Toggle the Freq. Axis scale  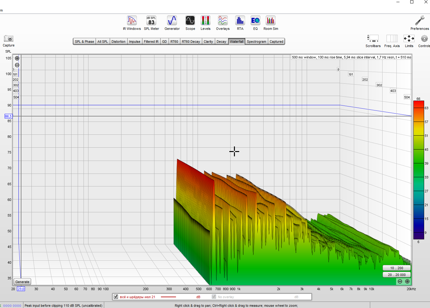[392, 38]
